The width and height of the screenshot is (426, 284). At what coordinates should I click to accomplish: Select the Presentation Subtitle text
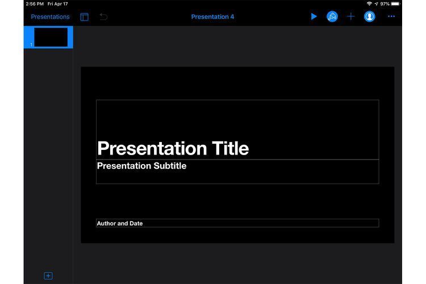click(x=141, y=166)
